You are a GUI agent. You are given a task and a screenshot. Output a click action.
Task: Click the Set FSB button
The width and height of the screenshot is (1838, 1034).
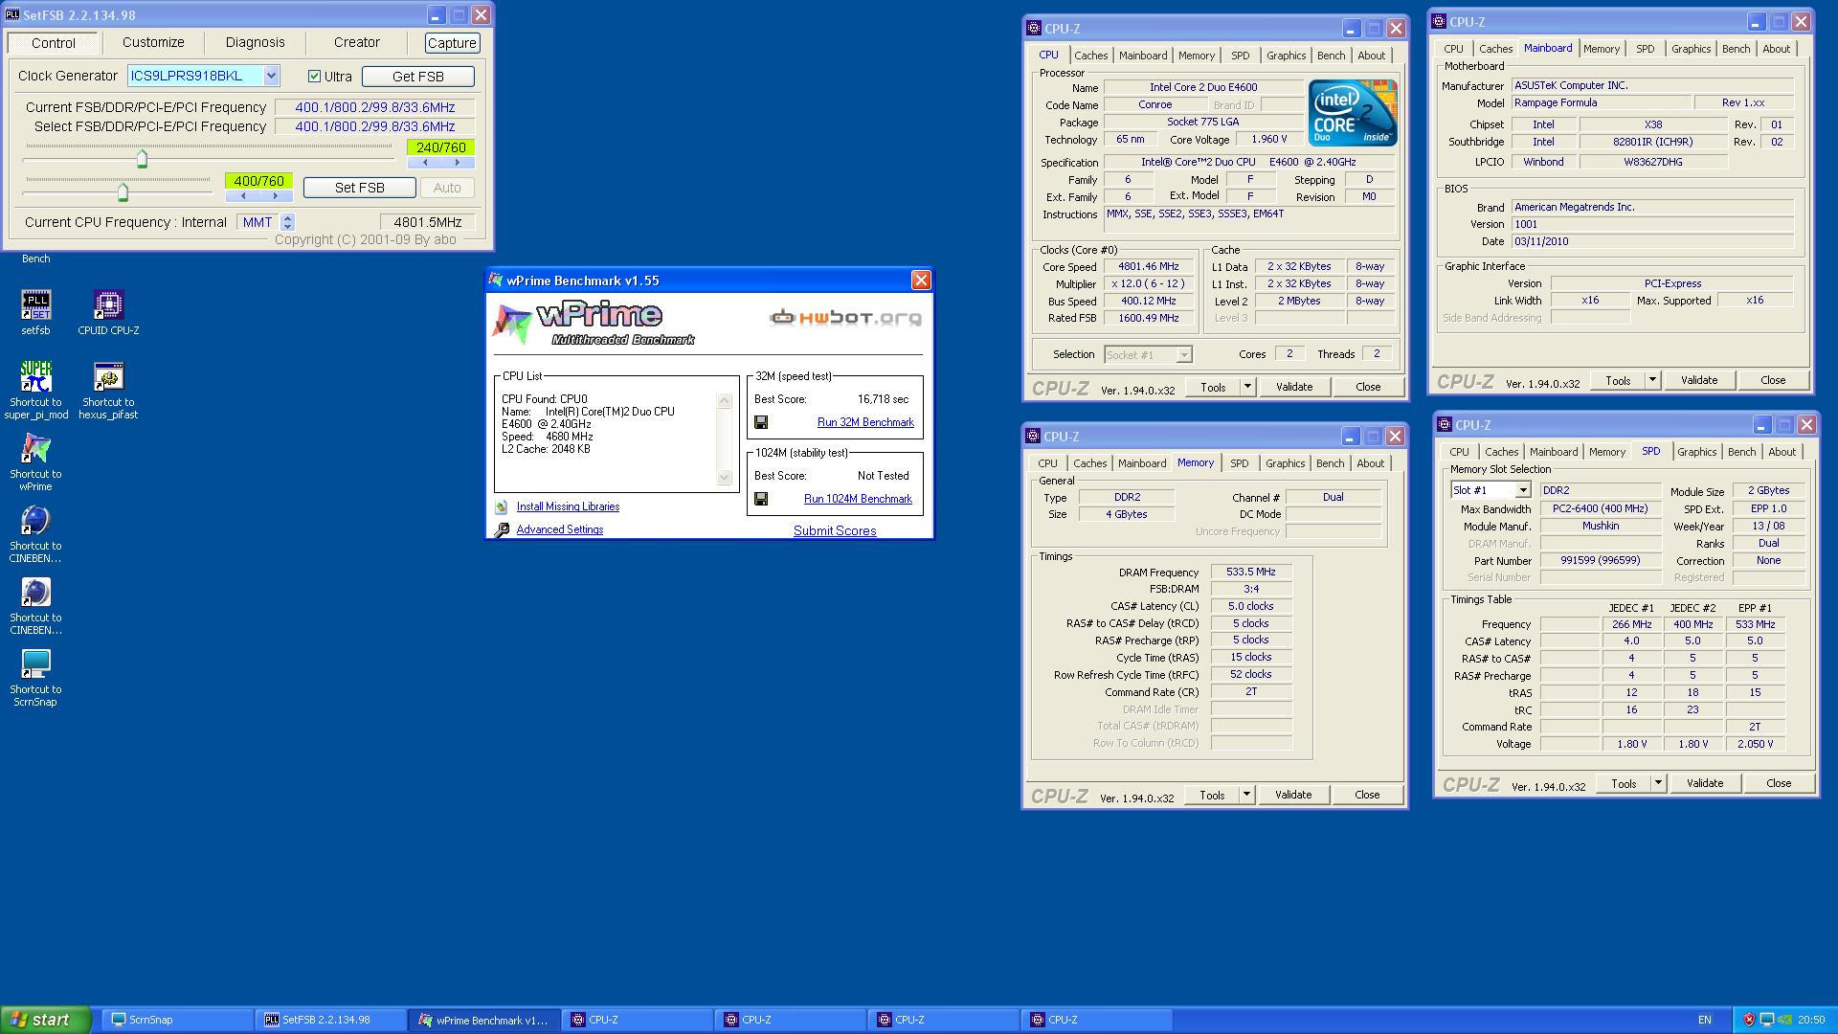[x=360, y=188]
